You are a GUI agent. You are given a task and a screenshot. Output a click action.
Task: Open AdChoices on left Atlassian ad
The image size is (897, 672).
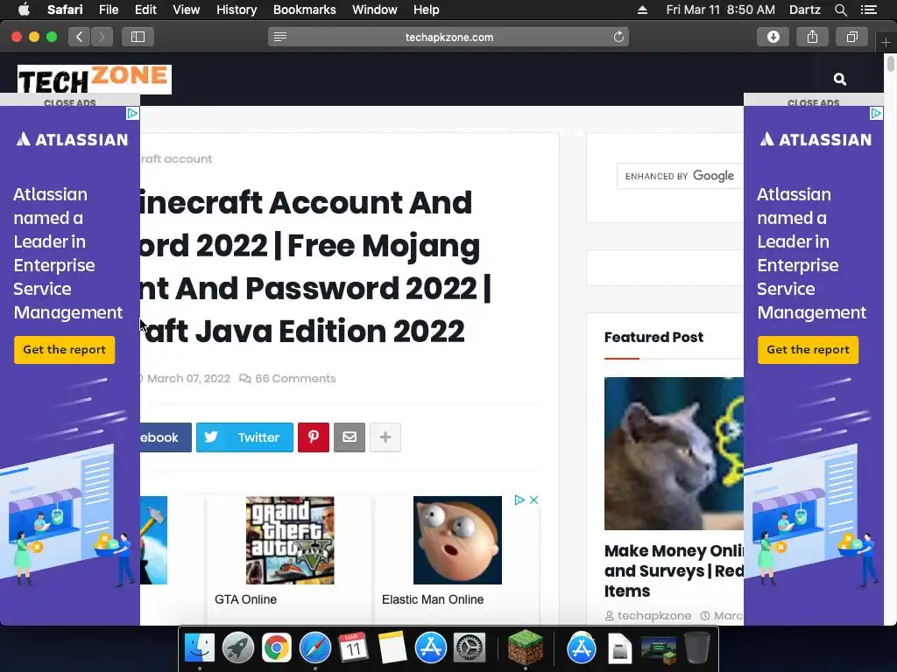[x=132, y=113]
